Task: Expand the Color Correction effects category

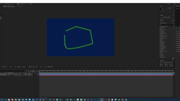Action: point(160,33)
